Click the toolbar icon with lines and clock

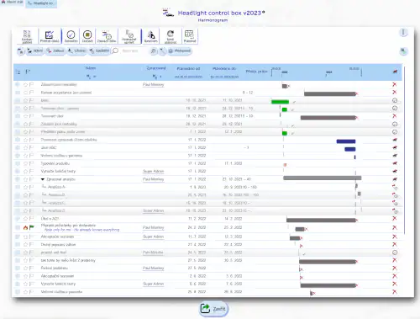click(x=107, y=36)
